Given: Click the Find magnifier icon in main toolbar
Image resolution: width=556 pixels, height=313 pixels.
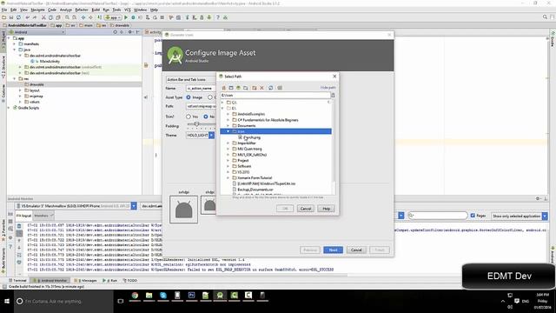Looking at the screenshot, I should pos(67,17).
